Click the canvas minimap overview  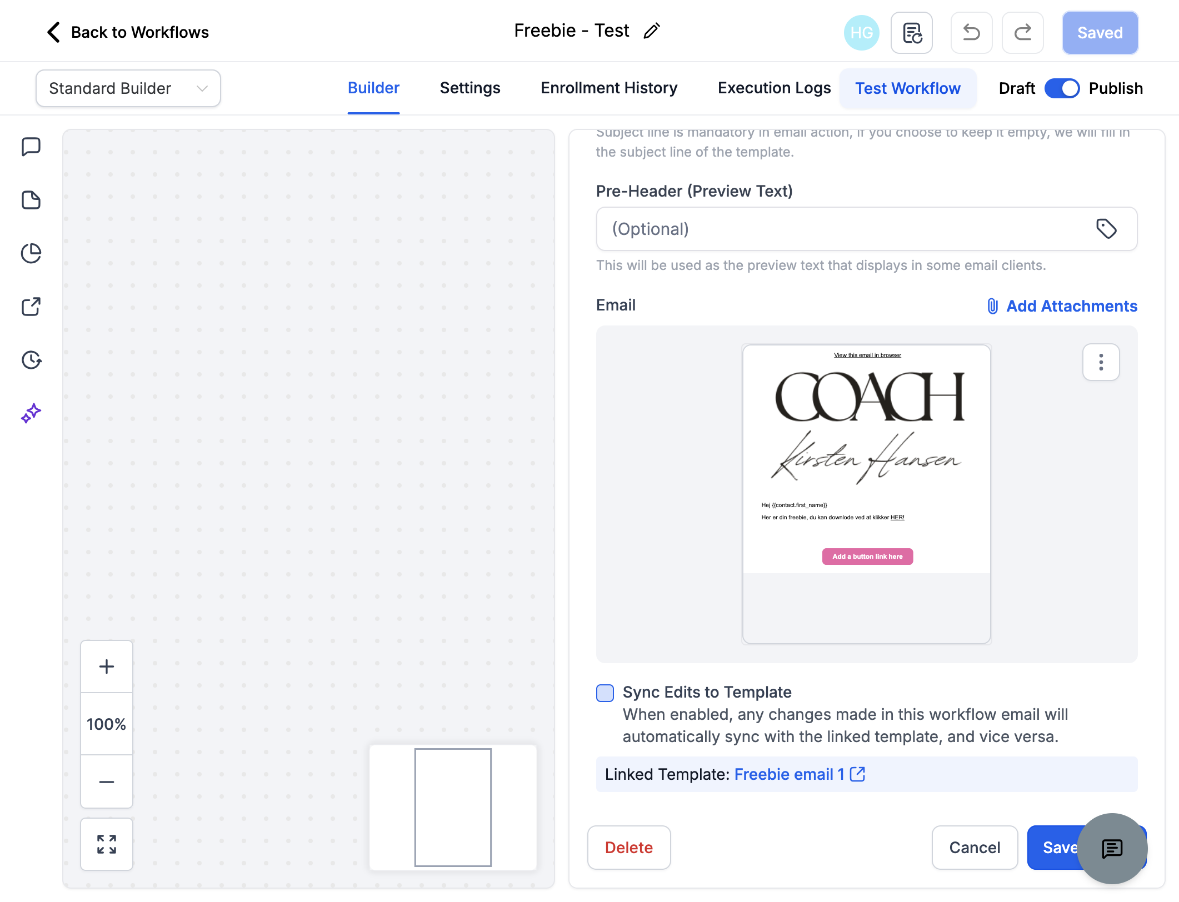453,808
